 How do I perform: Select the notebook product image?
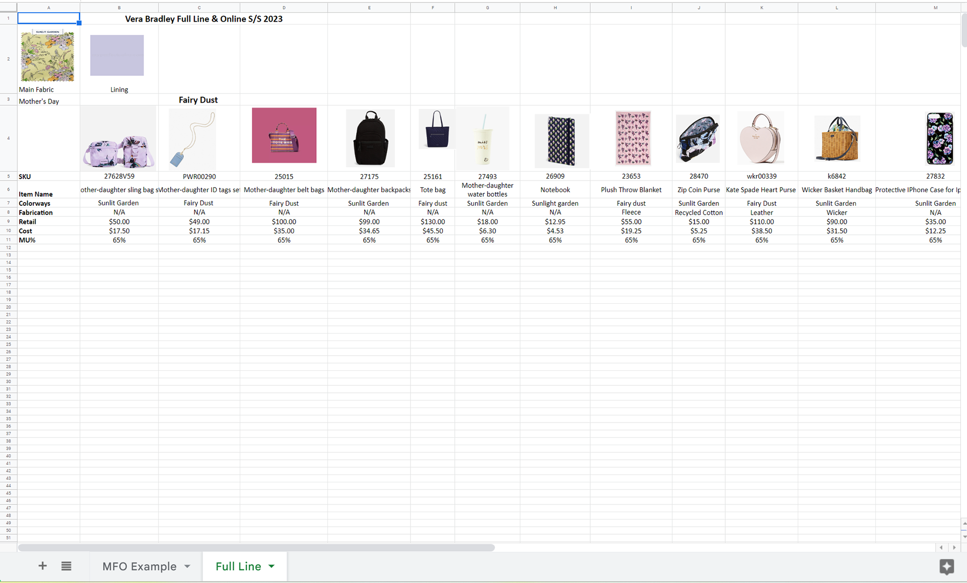tap(562, 141)
